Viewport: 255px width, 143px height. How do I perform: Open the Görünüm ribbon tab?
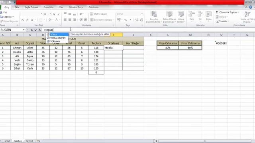pyautogui.click(x=94, y=7)
